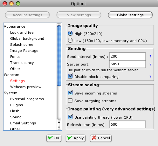Click the scroll down arrow in category list
The image size is (158, 146).
point(59,127)
